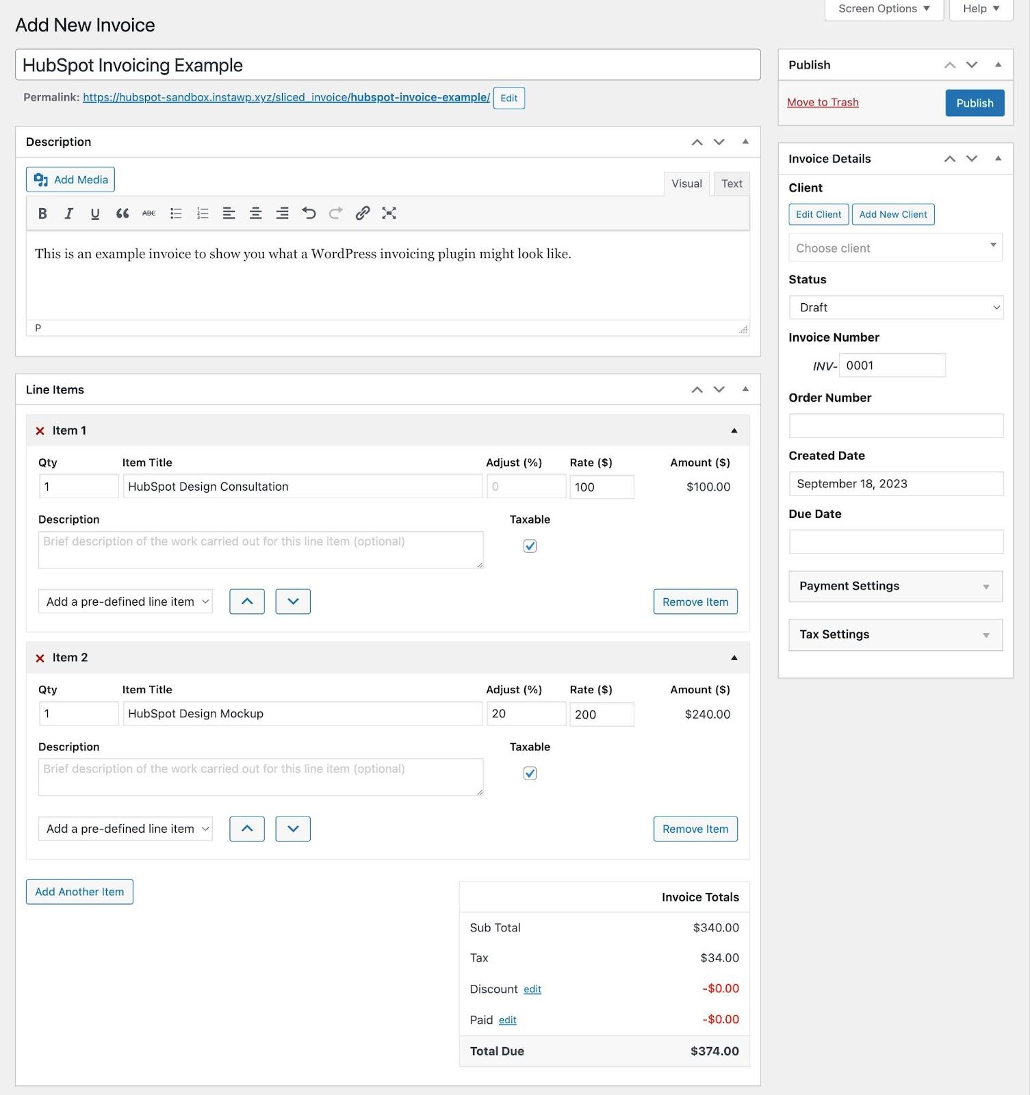Screen dimensions: 1030x1095
Task: Move Line Items panel down
Action: pyautogui.click(x=719, y=390)
